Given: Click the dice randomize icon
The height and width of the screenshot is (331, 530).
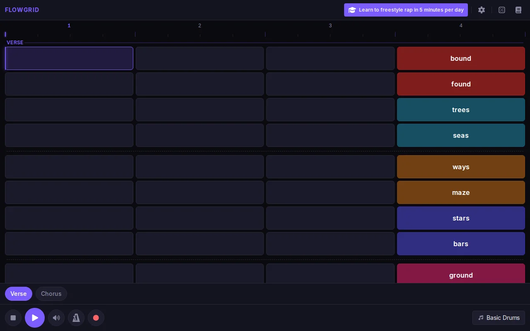Looking at the screenshot, I should tap(502, 10).
